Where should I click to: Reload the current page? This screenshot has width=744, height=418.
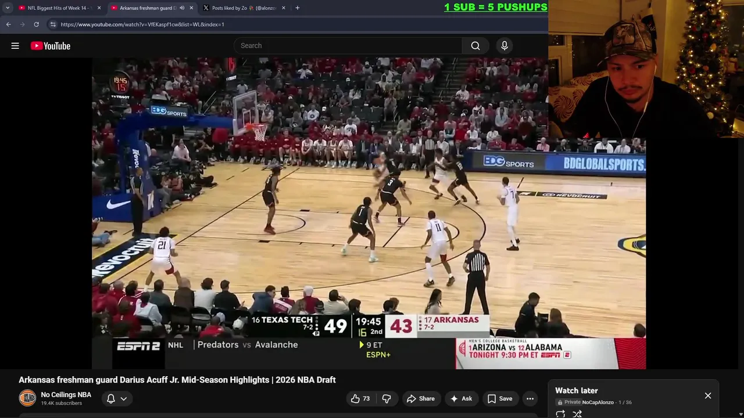click(x=36, y=24)
